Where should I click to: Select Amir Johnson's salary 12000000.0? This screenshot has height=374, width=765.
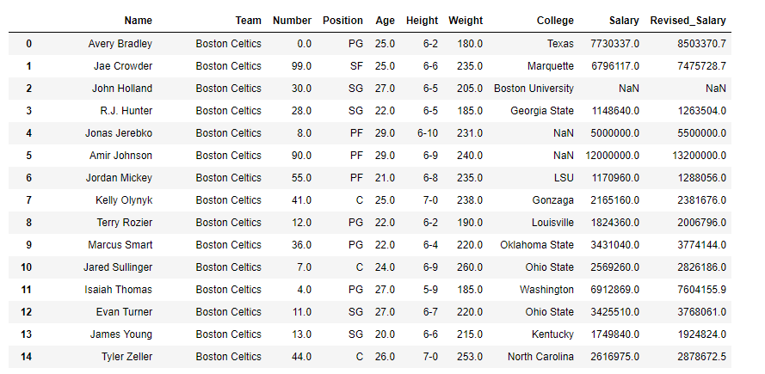point(613,156)
